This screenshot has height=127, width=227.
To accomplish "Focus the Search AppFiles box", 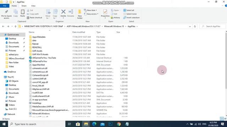I will click(212, 26).
